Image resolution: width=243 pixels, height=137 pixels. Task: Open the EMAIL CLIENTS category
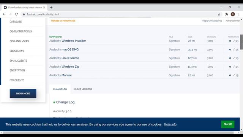(18, 61)
